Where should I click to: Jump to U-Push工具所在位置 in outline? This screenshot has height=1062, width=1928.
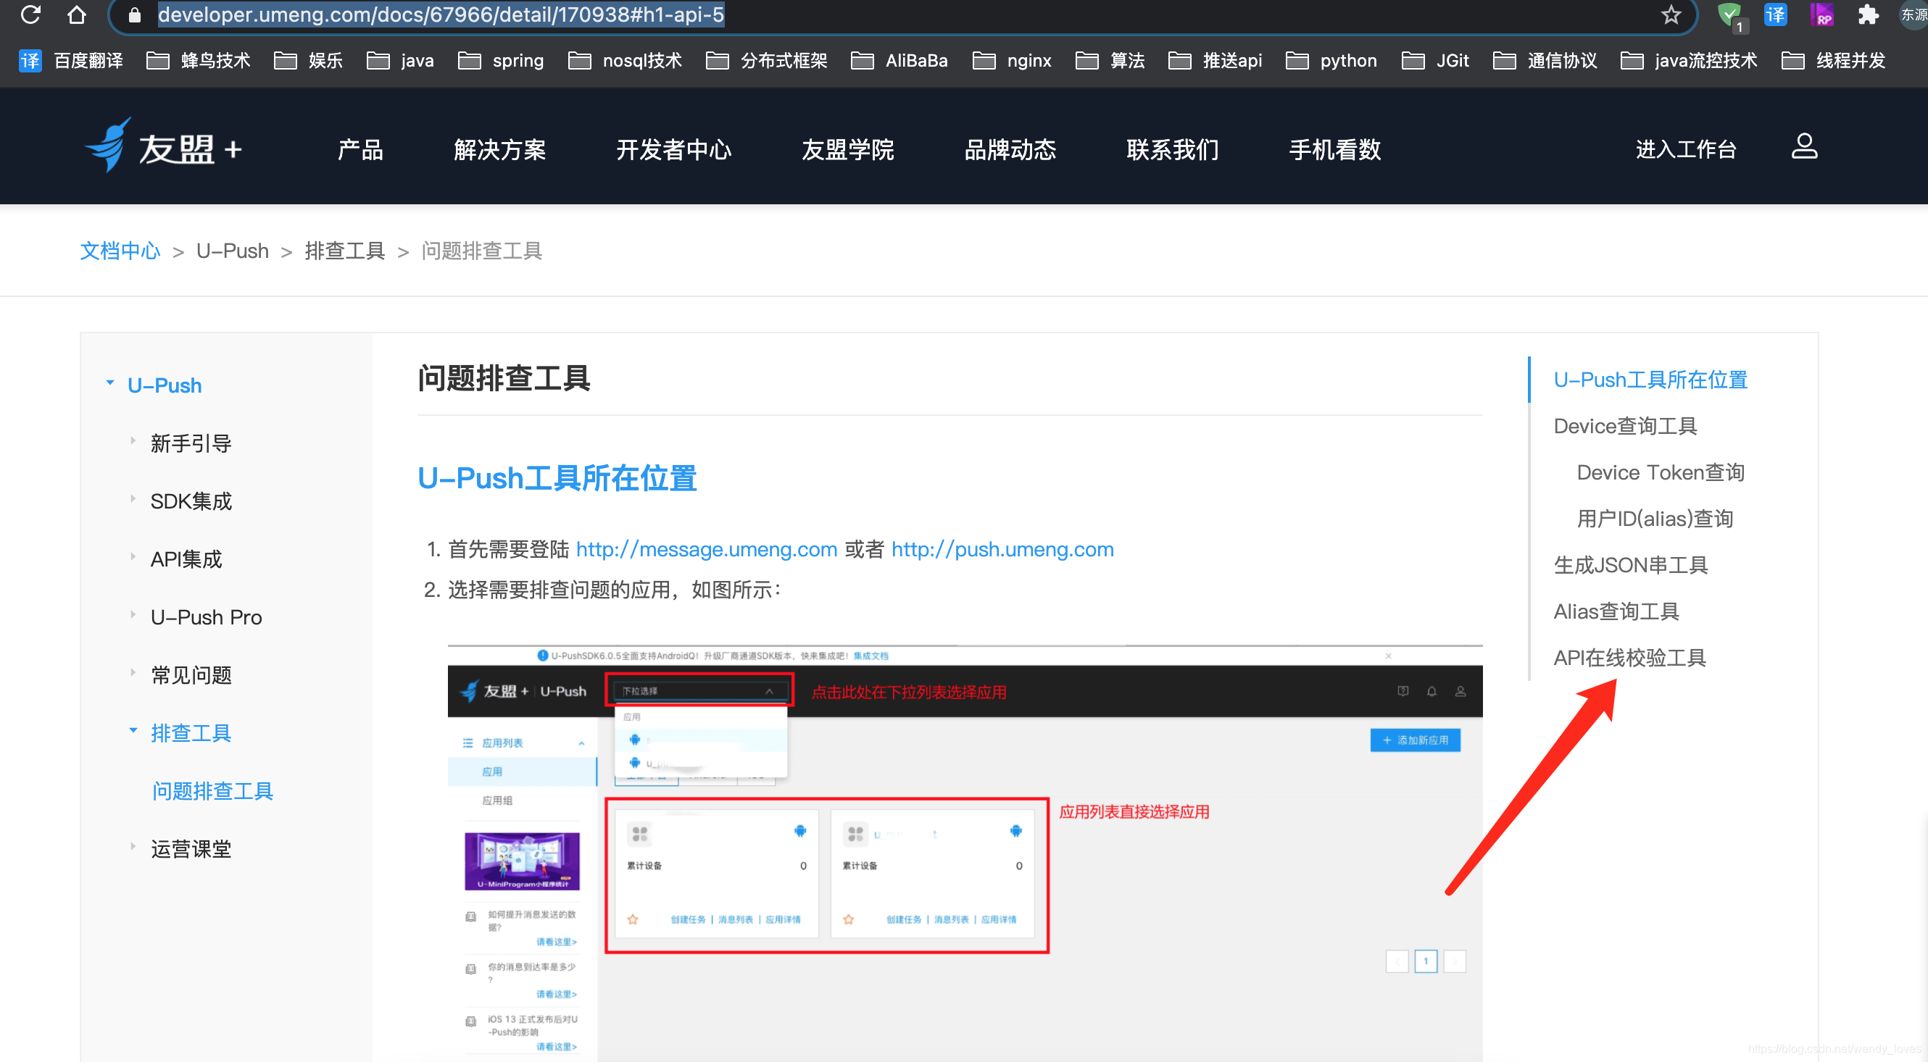click(1650, 380)
